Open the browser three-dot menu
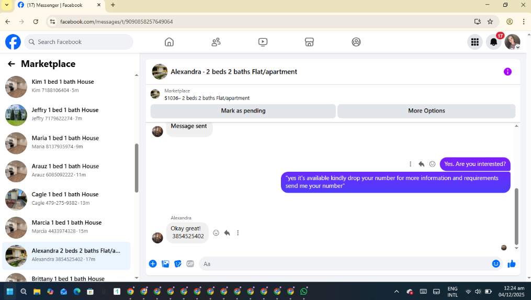Image resolution: width=531 pixels, height=300 pixels. pos(524,21)
